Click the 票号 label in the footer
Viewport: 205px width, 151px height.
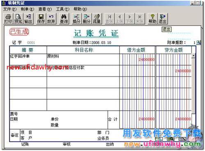click(x=14, y=114)
